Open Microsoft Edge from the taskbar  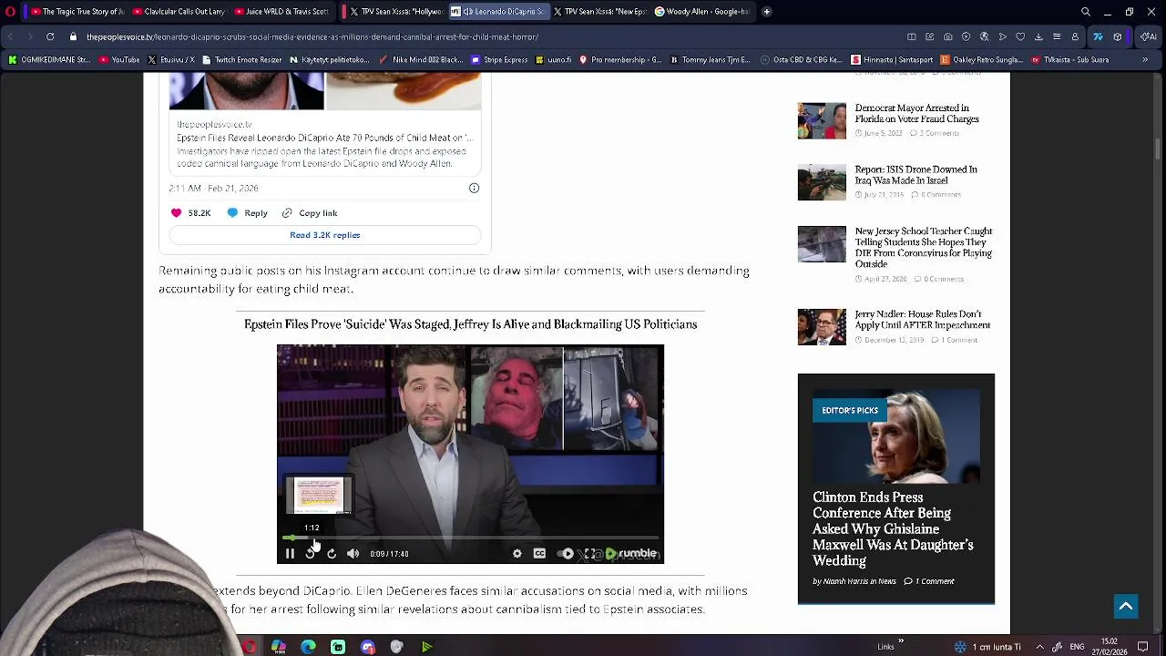[308, 647]
